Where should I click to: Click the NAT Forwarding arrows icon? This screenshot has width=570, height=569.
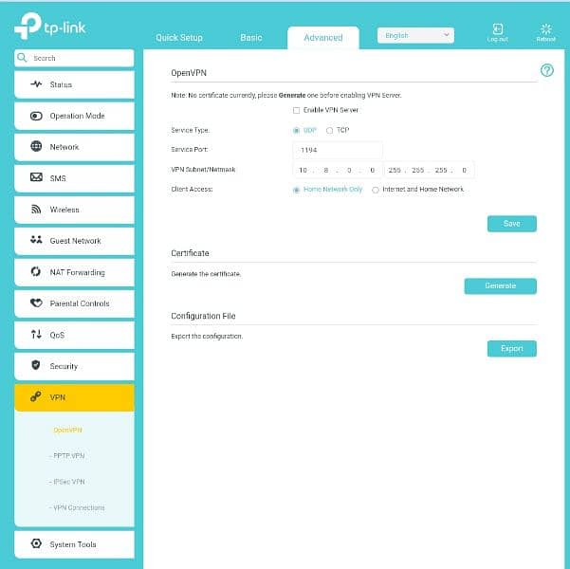pos(36,271)
